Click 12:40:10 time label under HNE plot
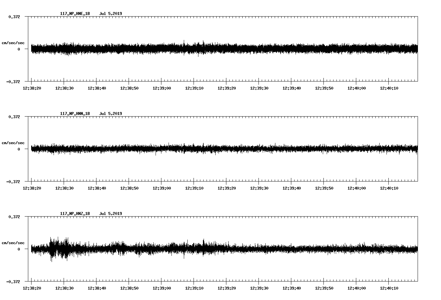 coord(389,88)
